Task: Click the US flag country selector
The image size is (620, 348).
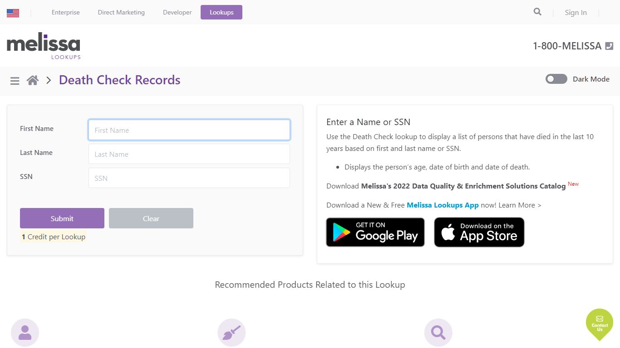Action: [13, 13]
